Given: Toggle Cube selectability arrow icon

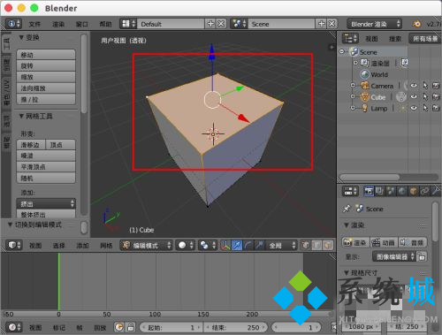Looking at the screenshot, I should tap(425, 96).
